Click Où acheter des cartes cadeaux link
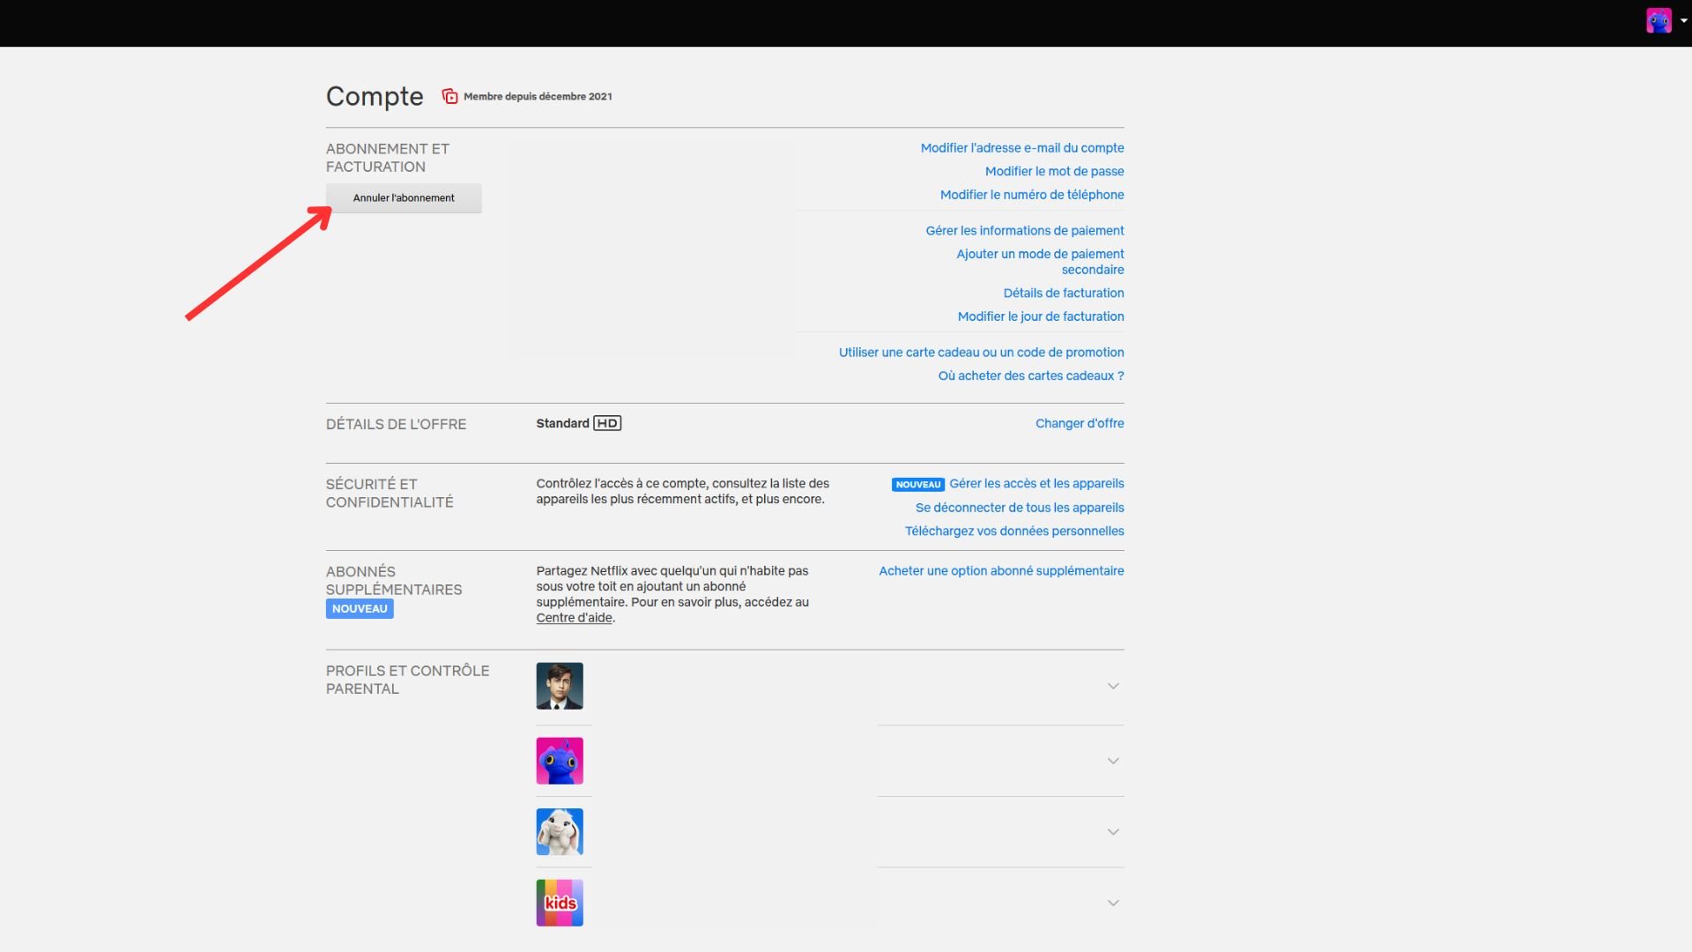This screenshot has height=952, width=1692. [x=1031, y=376]
